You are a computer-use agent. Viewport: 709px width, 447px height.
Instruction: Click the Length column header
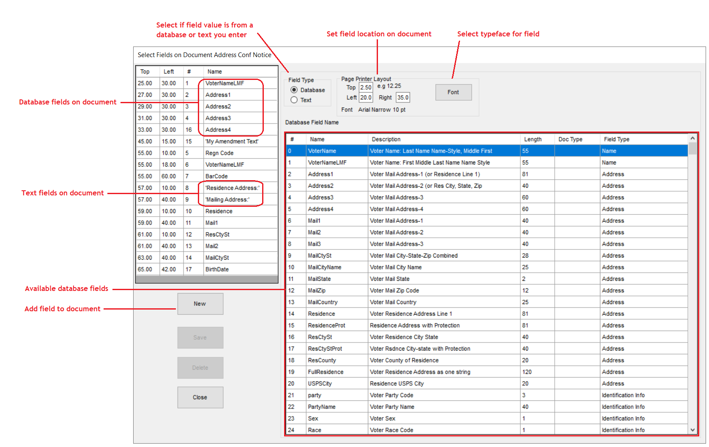533,139
